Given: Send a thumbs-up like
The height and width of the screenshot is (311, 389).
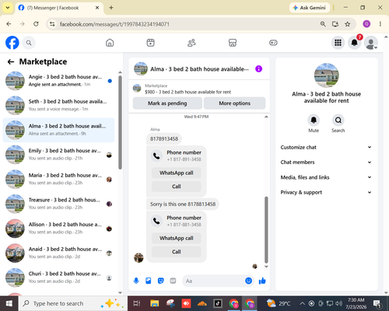Looking at the screenshot, I should (x=262, y=281).
